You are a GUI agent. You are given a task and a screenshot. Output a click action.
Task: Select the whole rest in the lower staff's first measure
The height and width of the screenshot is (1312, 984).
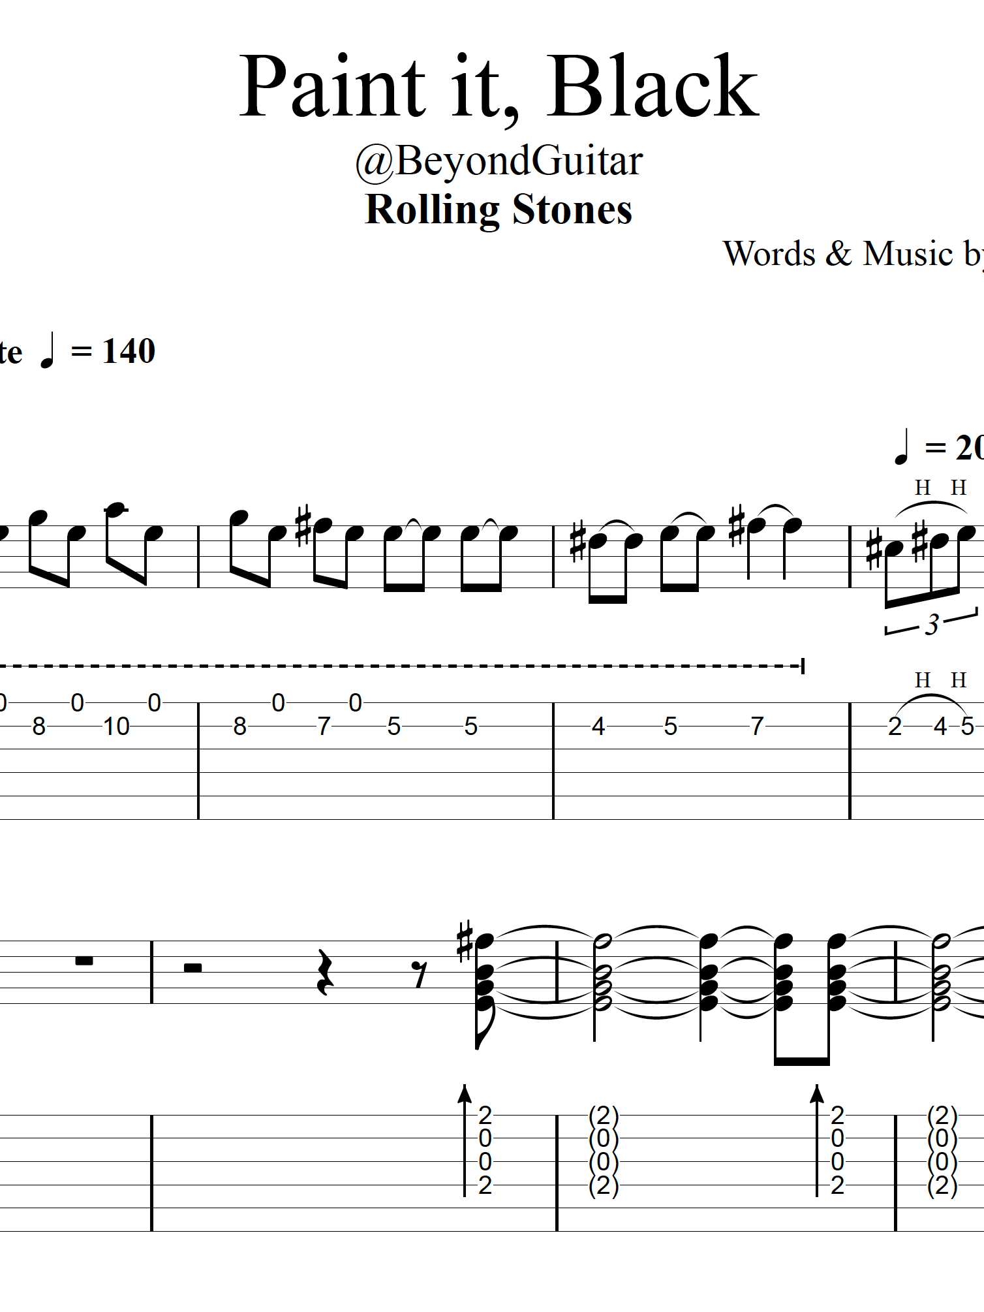(84, 960)
